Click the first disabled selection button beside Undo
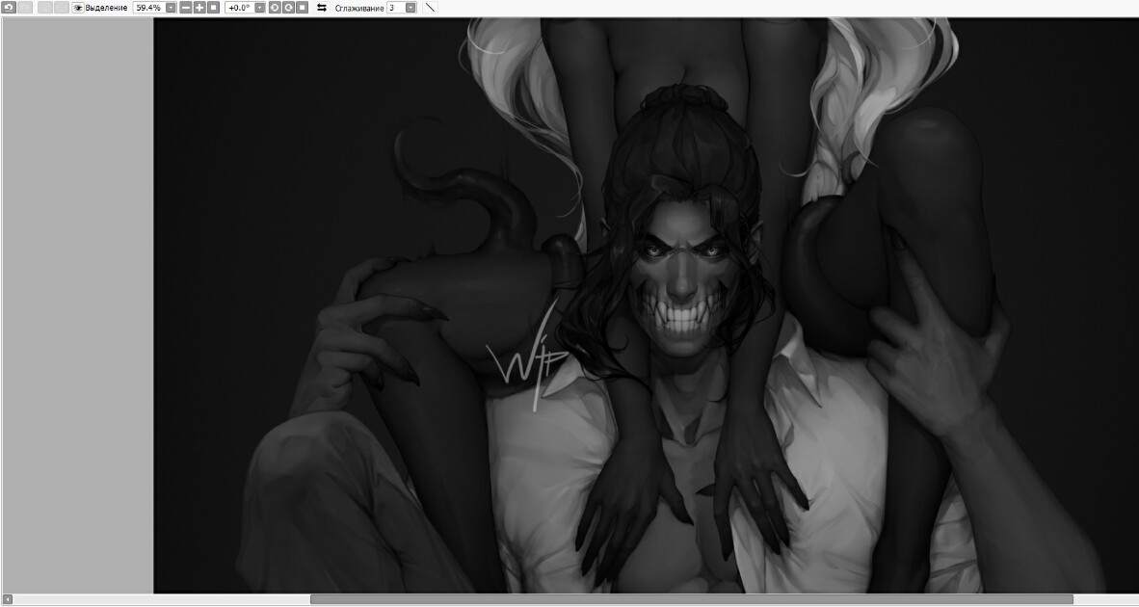 click(x=44, y=8)
